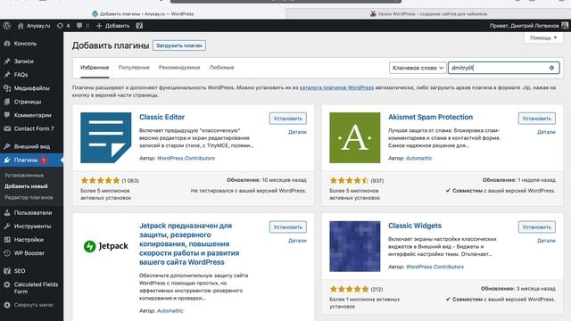
Task: Open Редактор плагинов submenu item
Action: [29, 197]
